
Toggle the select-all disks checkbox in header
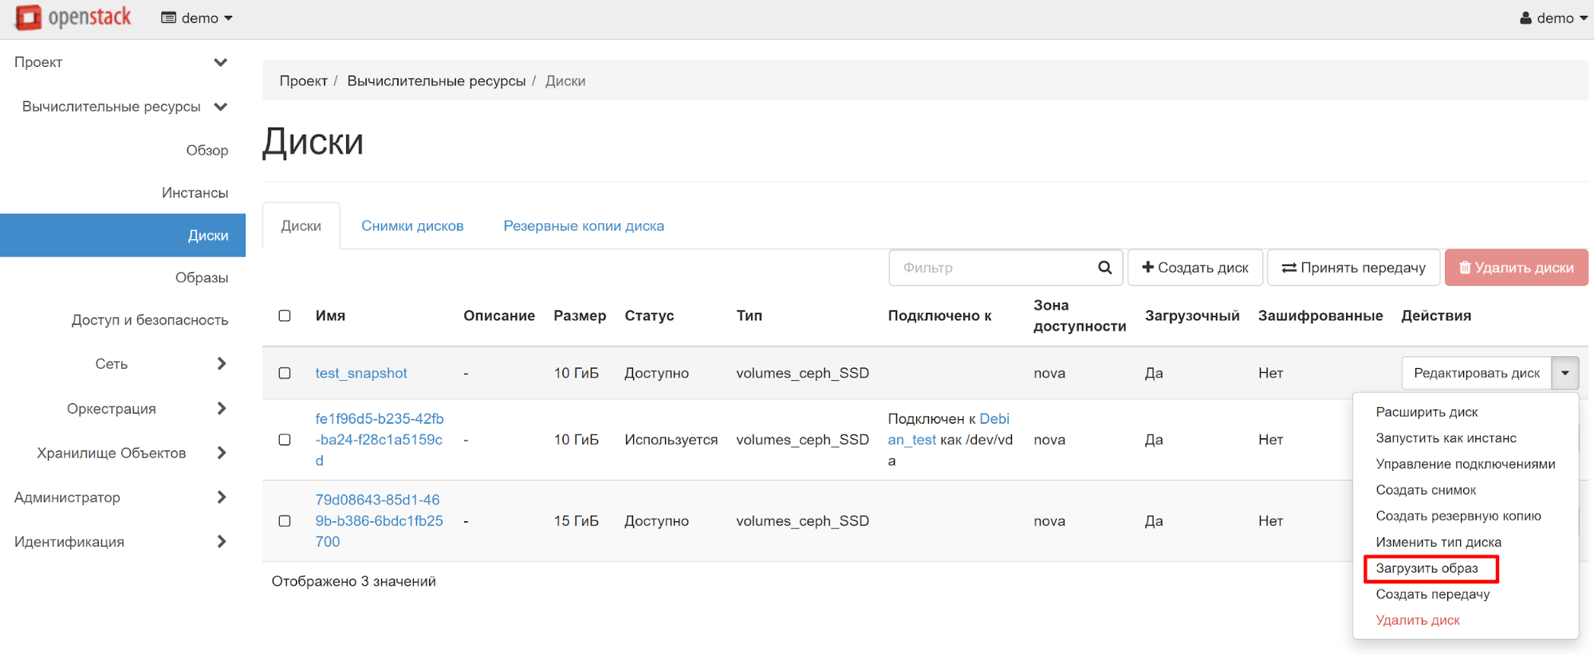[x=285, y=316]
